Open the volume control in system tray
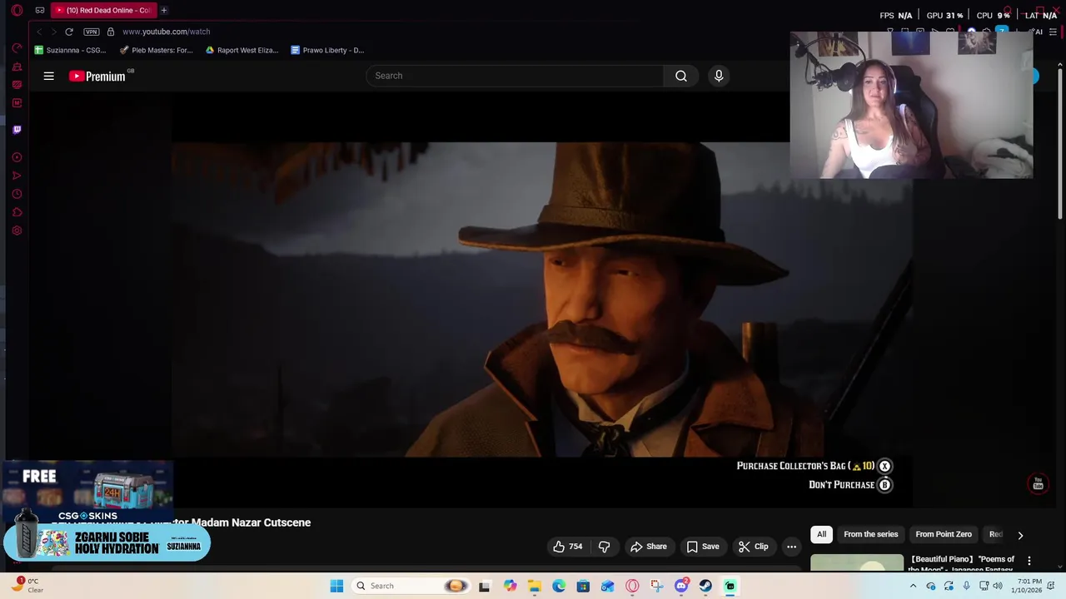 (x=998, y=586)
